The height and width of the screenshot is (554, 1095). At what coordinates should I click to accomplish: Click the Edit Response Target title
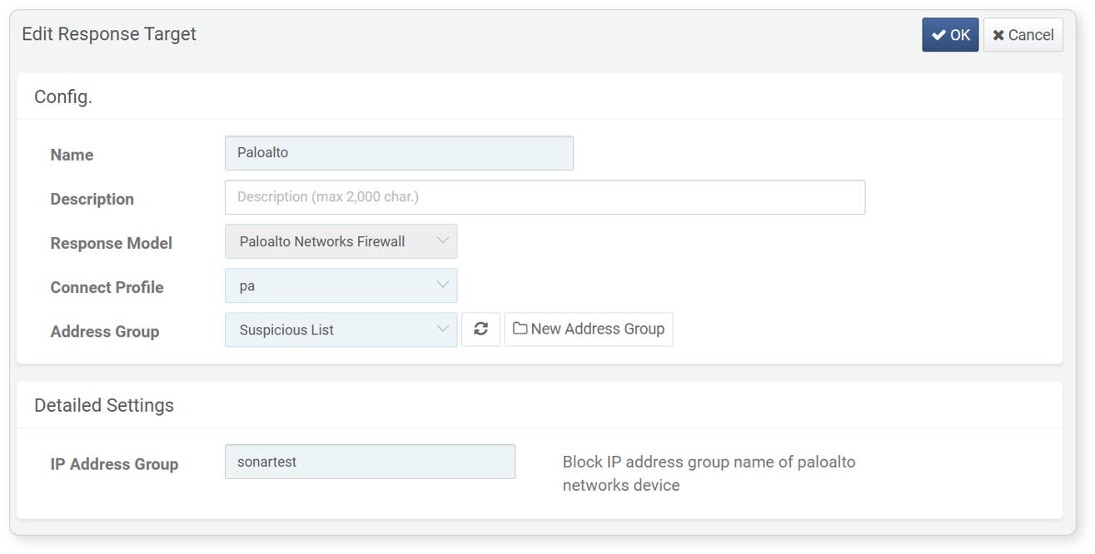click(x=109, y=34)
